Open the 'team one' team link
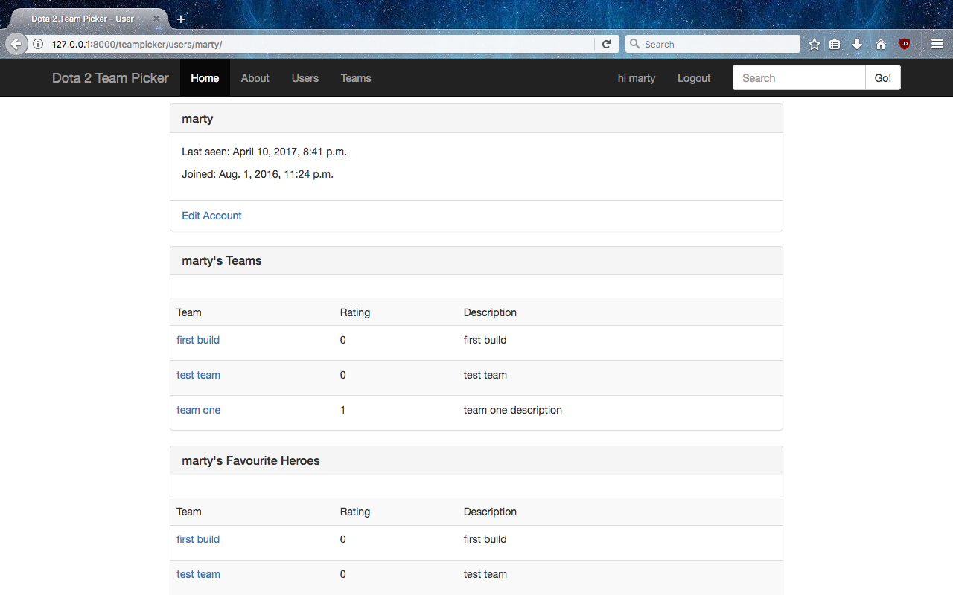The width and height of the screenshot is (953, 595). [199, 410]
